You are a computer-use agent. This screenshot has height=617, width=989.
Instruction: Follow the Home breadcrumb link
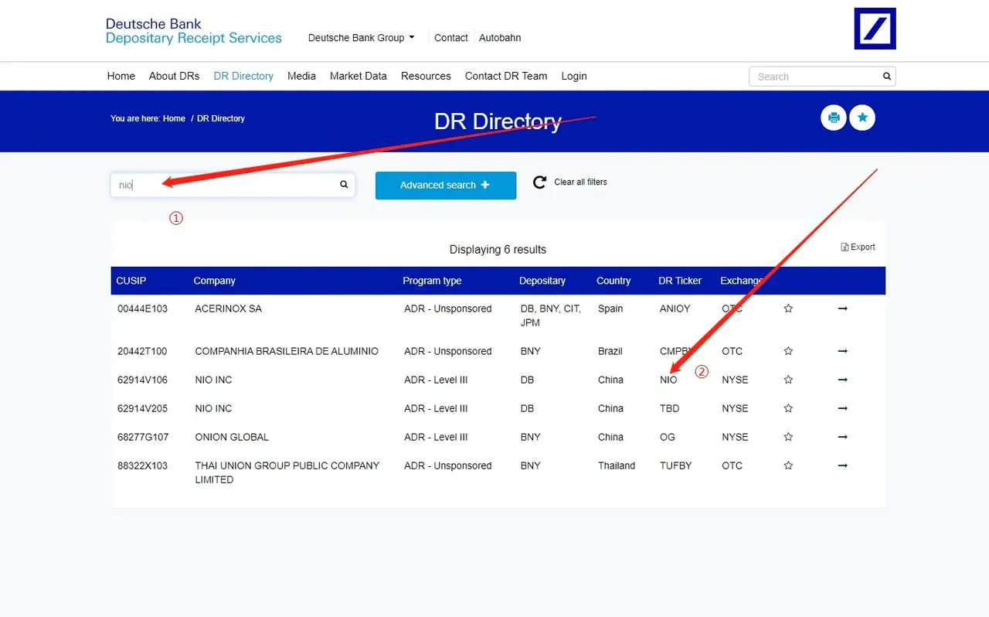click(x=174, y=118)
